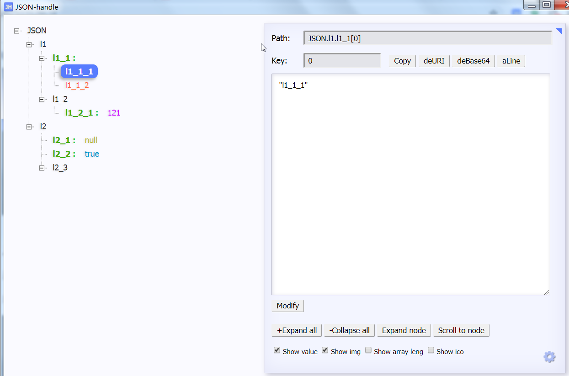Select the l1 node label

[43, 44]
